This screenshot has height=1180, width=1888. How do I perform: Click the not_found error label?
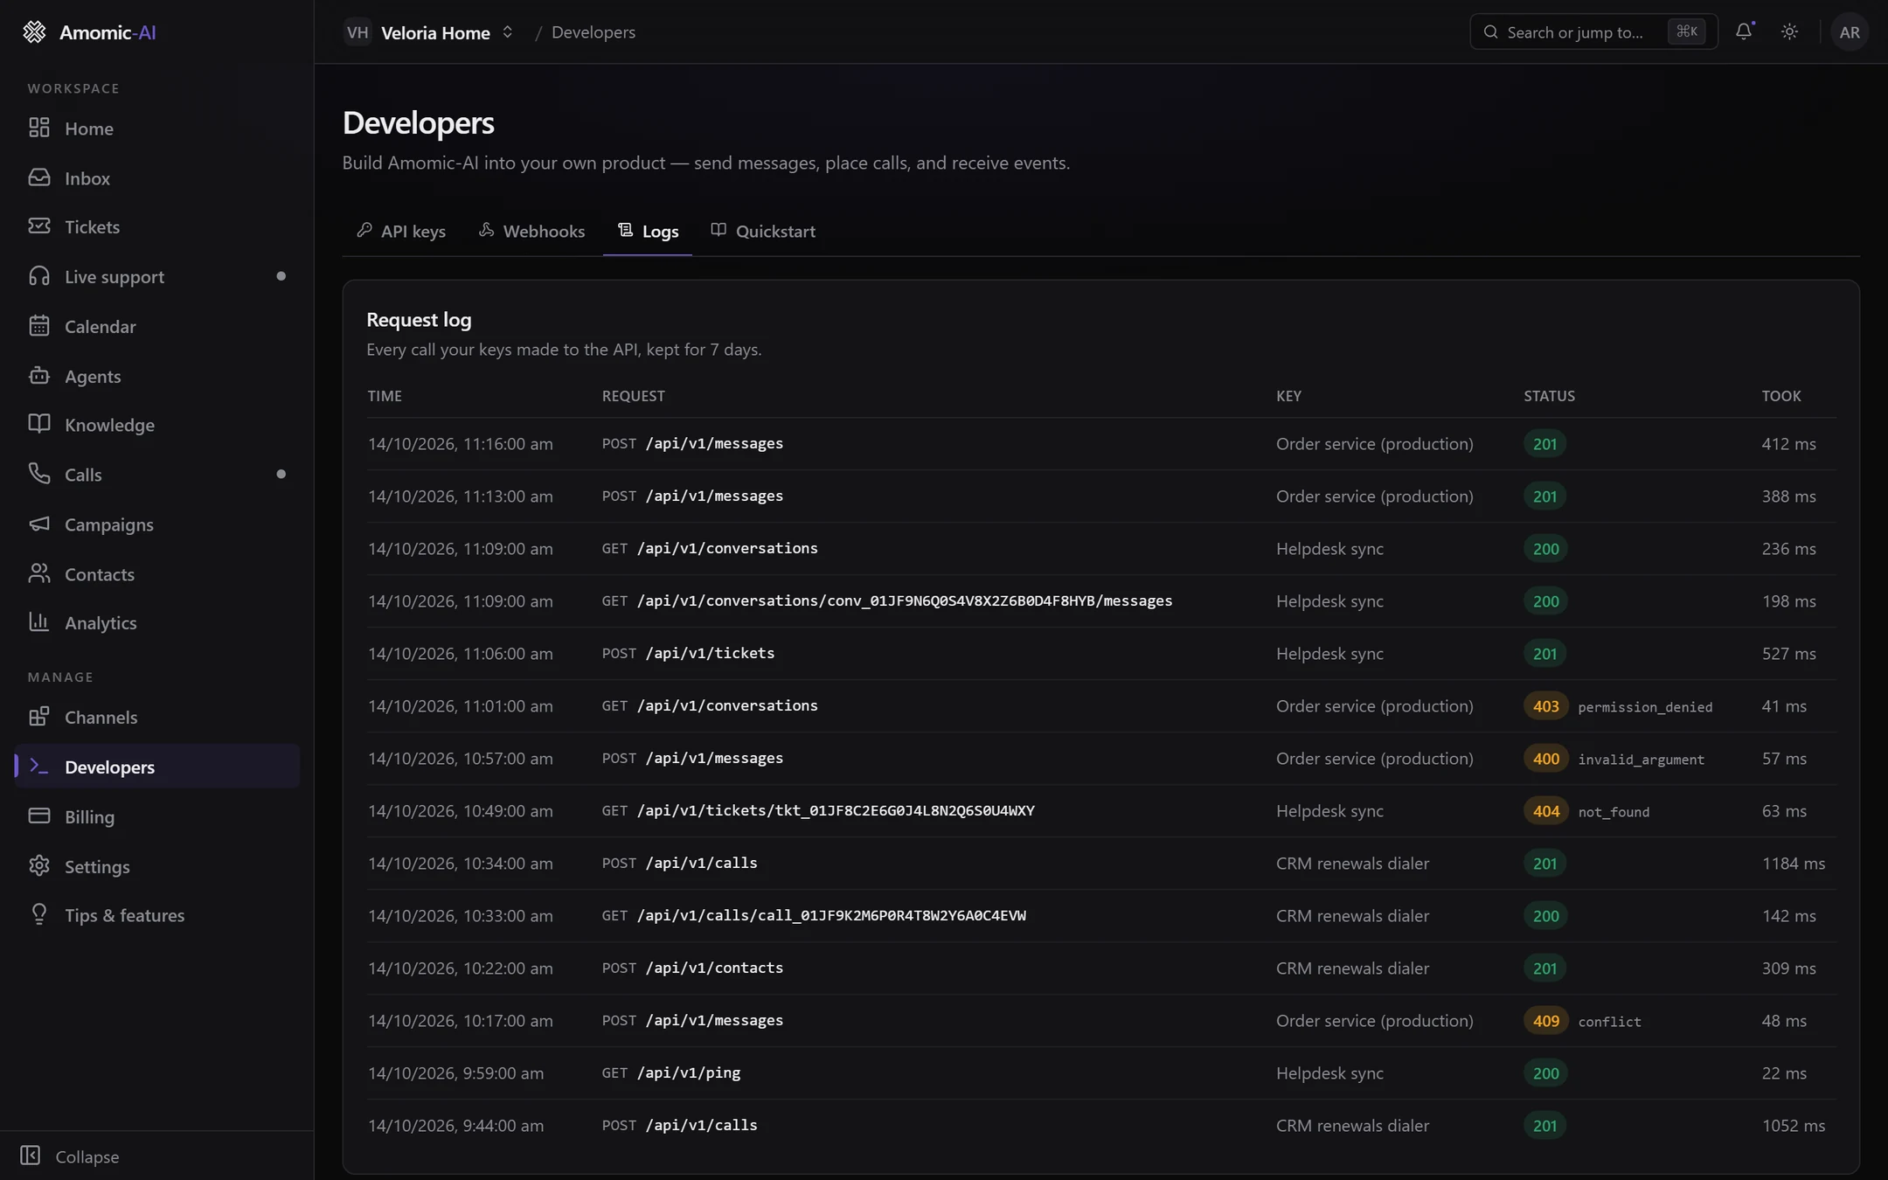point(1614,812)
